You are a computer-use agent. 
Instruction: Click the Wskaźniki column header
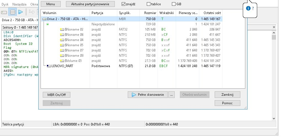tap(167, 13)
